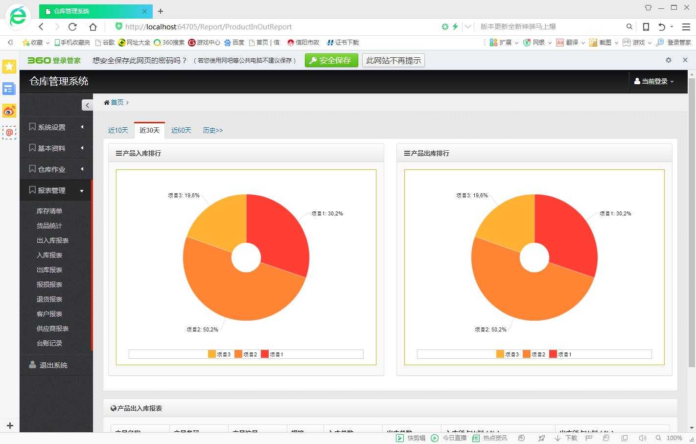Open 供应商报表 in the sidebar
This screenshot has width=696, height=444.
point(52,328)
